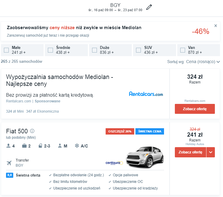Dismiss the lower prices notification banner
Image resolution: width=223 pixels, height=197 pixels.
coord(215,26)
